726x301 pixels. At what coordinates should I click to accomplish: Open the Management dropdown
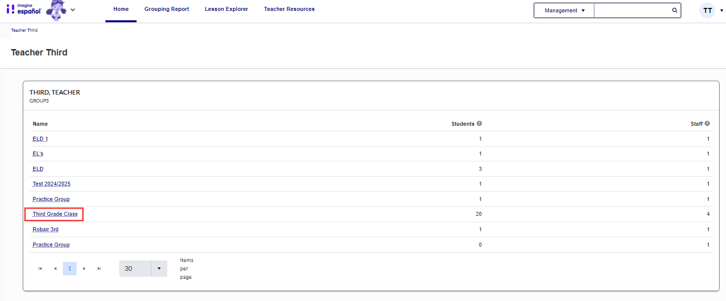tap(564, 10)
